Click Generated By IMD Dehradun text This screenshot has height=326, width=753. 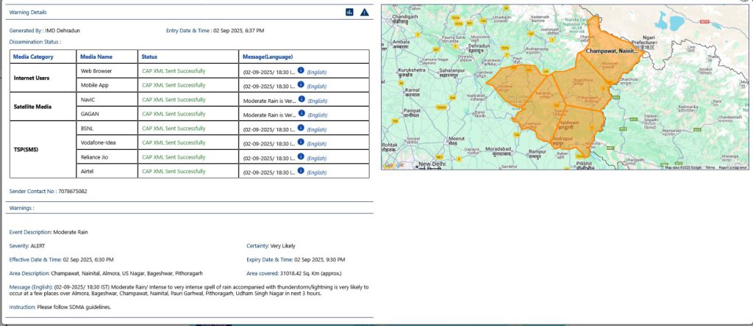45,30
